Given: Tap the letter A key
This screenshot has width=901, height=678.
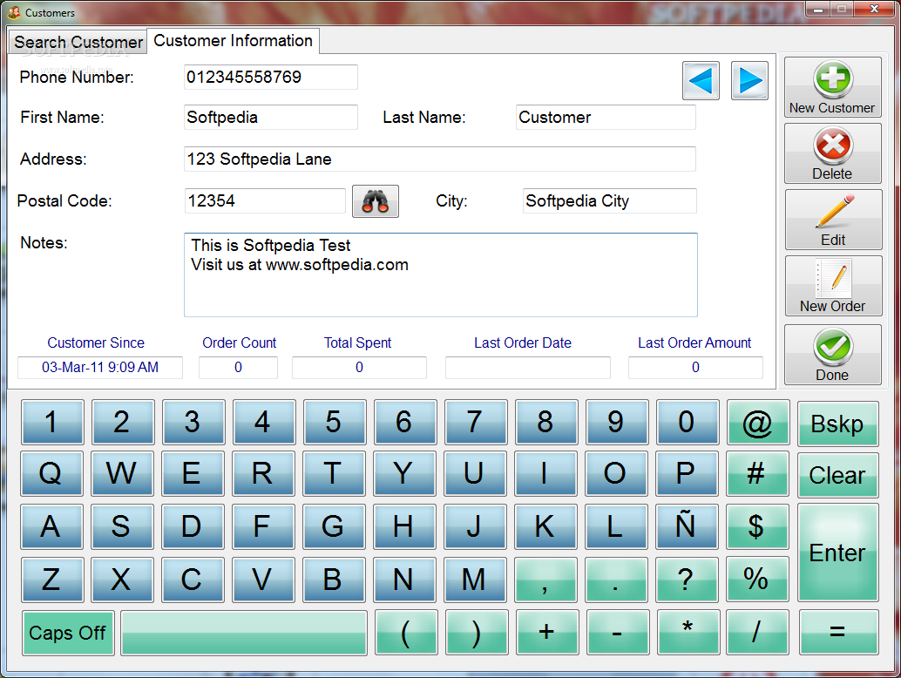Looking at the screenshot, I should click(51, 526).
